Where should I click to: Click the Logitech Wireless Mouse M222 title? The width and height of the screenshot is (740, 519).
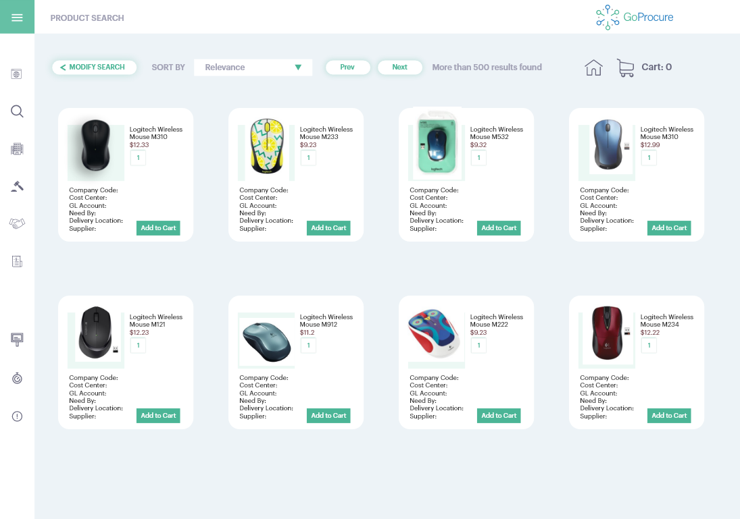[497, 321]
